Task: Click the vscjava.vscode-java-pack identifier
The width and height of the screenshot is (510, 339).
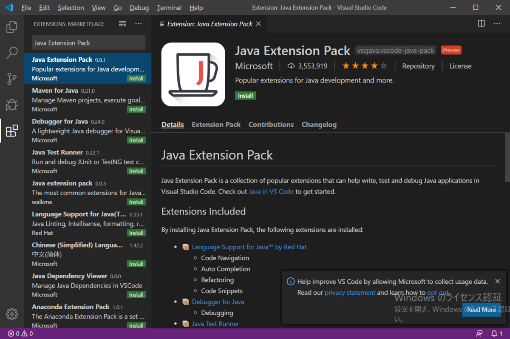Action: [396, 50]
